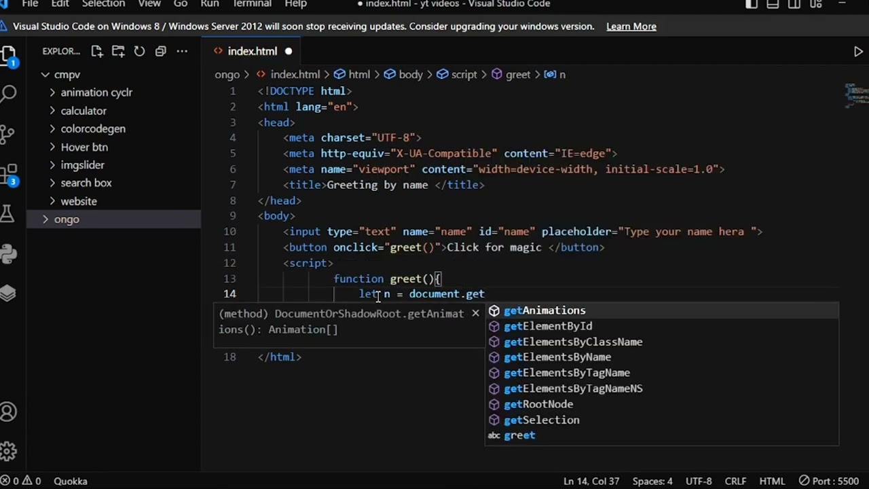
Task: Close the unsaved index.html tab dot
Action: [288, 51]
